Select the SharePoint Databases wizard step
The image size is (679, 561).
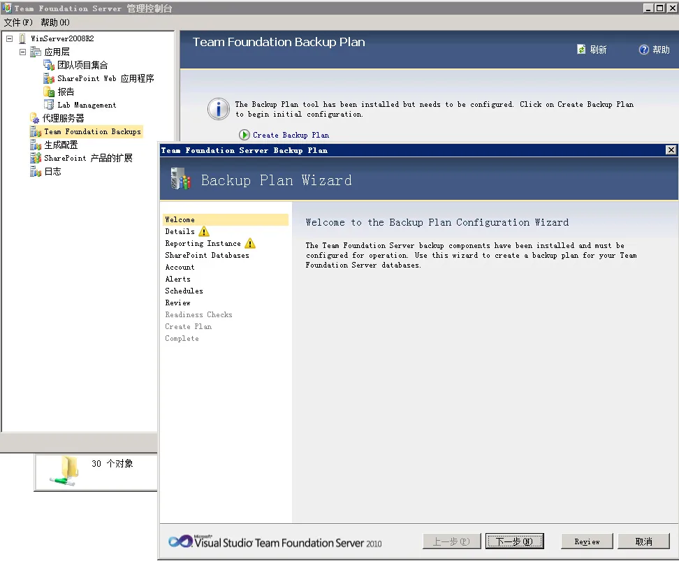point(207,256)
